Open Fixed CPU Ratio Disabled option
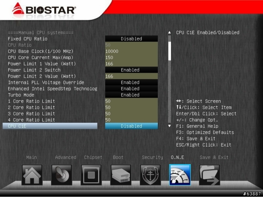Screen dimensions: 263x197 pyautogui.click(x=131, y=39)
